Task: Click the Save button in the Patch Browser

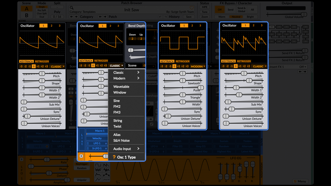Action: coord(189,17)
